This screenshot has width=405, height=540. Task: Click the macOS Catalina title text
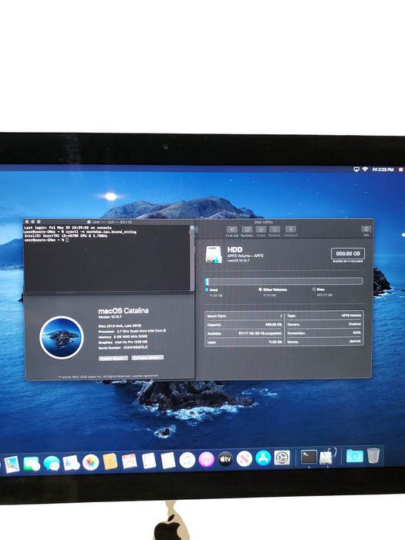click(123, 311)
